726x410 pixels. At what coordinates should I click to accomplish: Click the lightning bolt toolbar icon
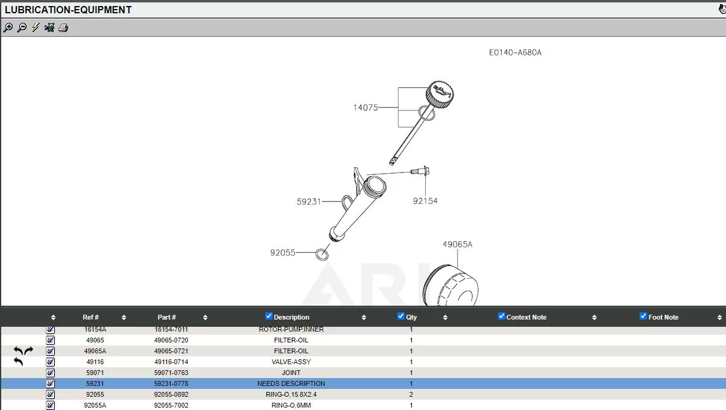click(x=36, y=28)
